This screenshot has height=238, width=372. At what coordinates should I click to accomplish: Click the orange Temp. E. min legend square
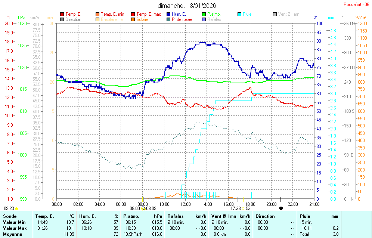click(x=97, y=14)
